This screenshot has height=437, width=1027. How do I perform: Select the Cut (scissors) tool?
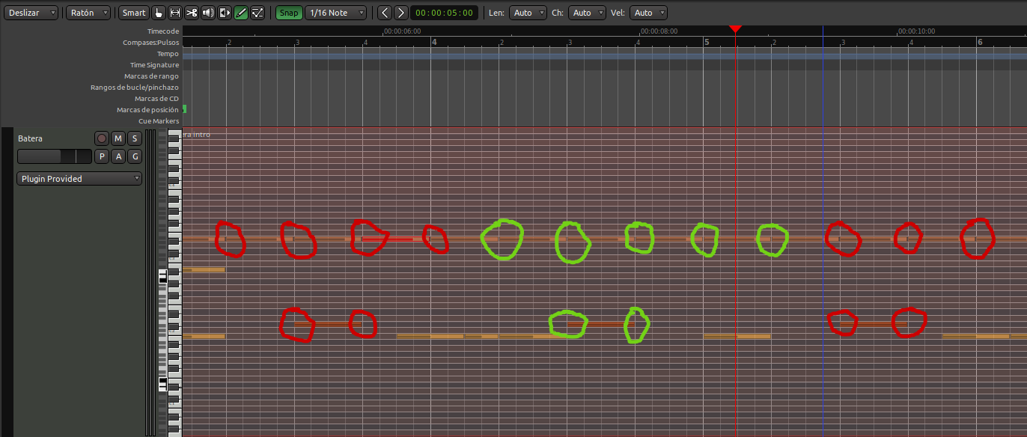tap(192, 13)
